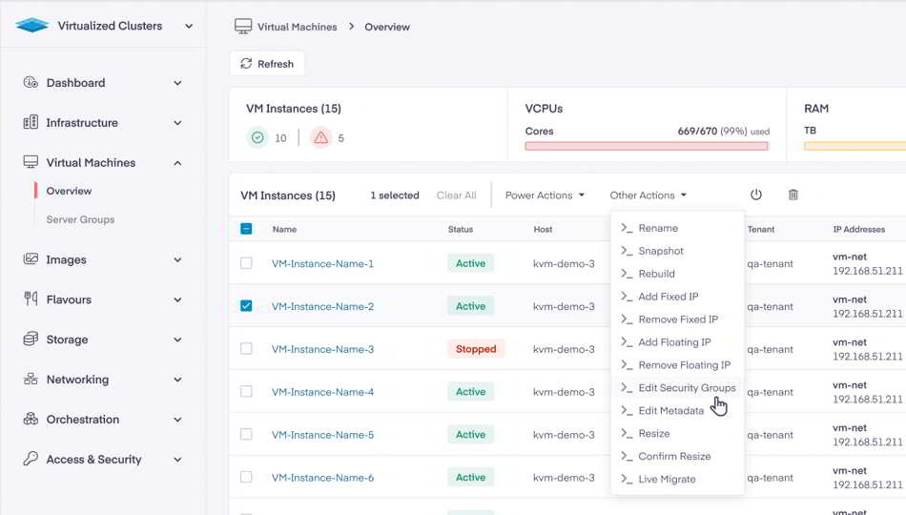Screen dimensions: 906x515
Task: Click the red warning triangle icon
Action: [x=320, y=137]
